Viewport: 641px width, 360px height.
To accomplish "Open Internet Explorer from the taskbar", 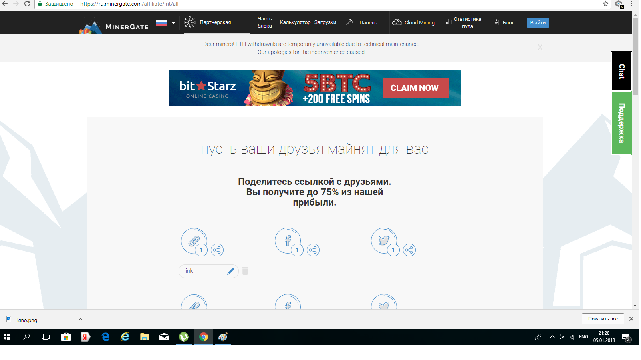I will coord(125,337).
